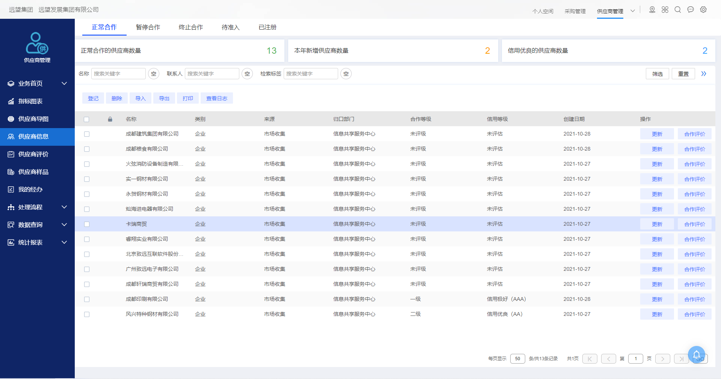Viewport: 721px width, 379px height.
Task: Open the settings gear icon
Action: point(703,10)
